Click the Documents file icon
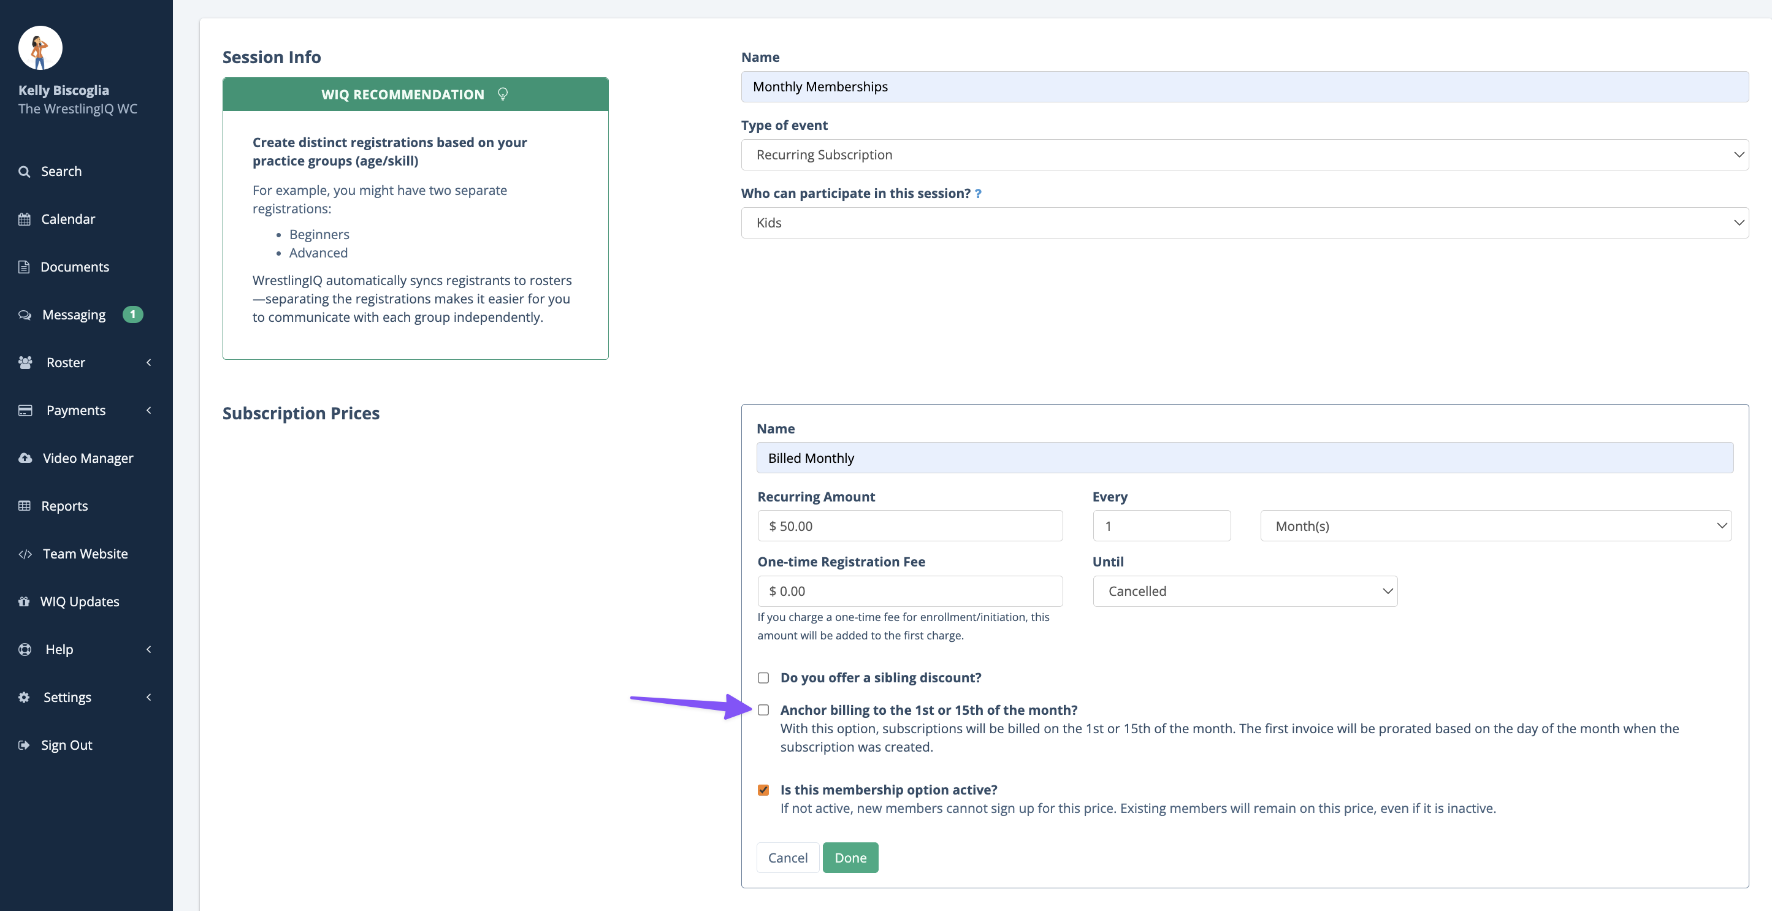The image size is (1772, 911). pos(24,267)
